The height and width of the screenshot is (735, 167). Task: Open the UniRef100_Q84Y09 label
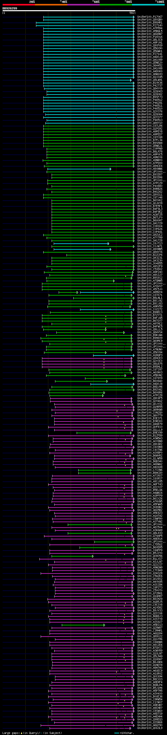(x=150, y=88)
